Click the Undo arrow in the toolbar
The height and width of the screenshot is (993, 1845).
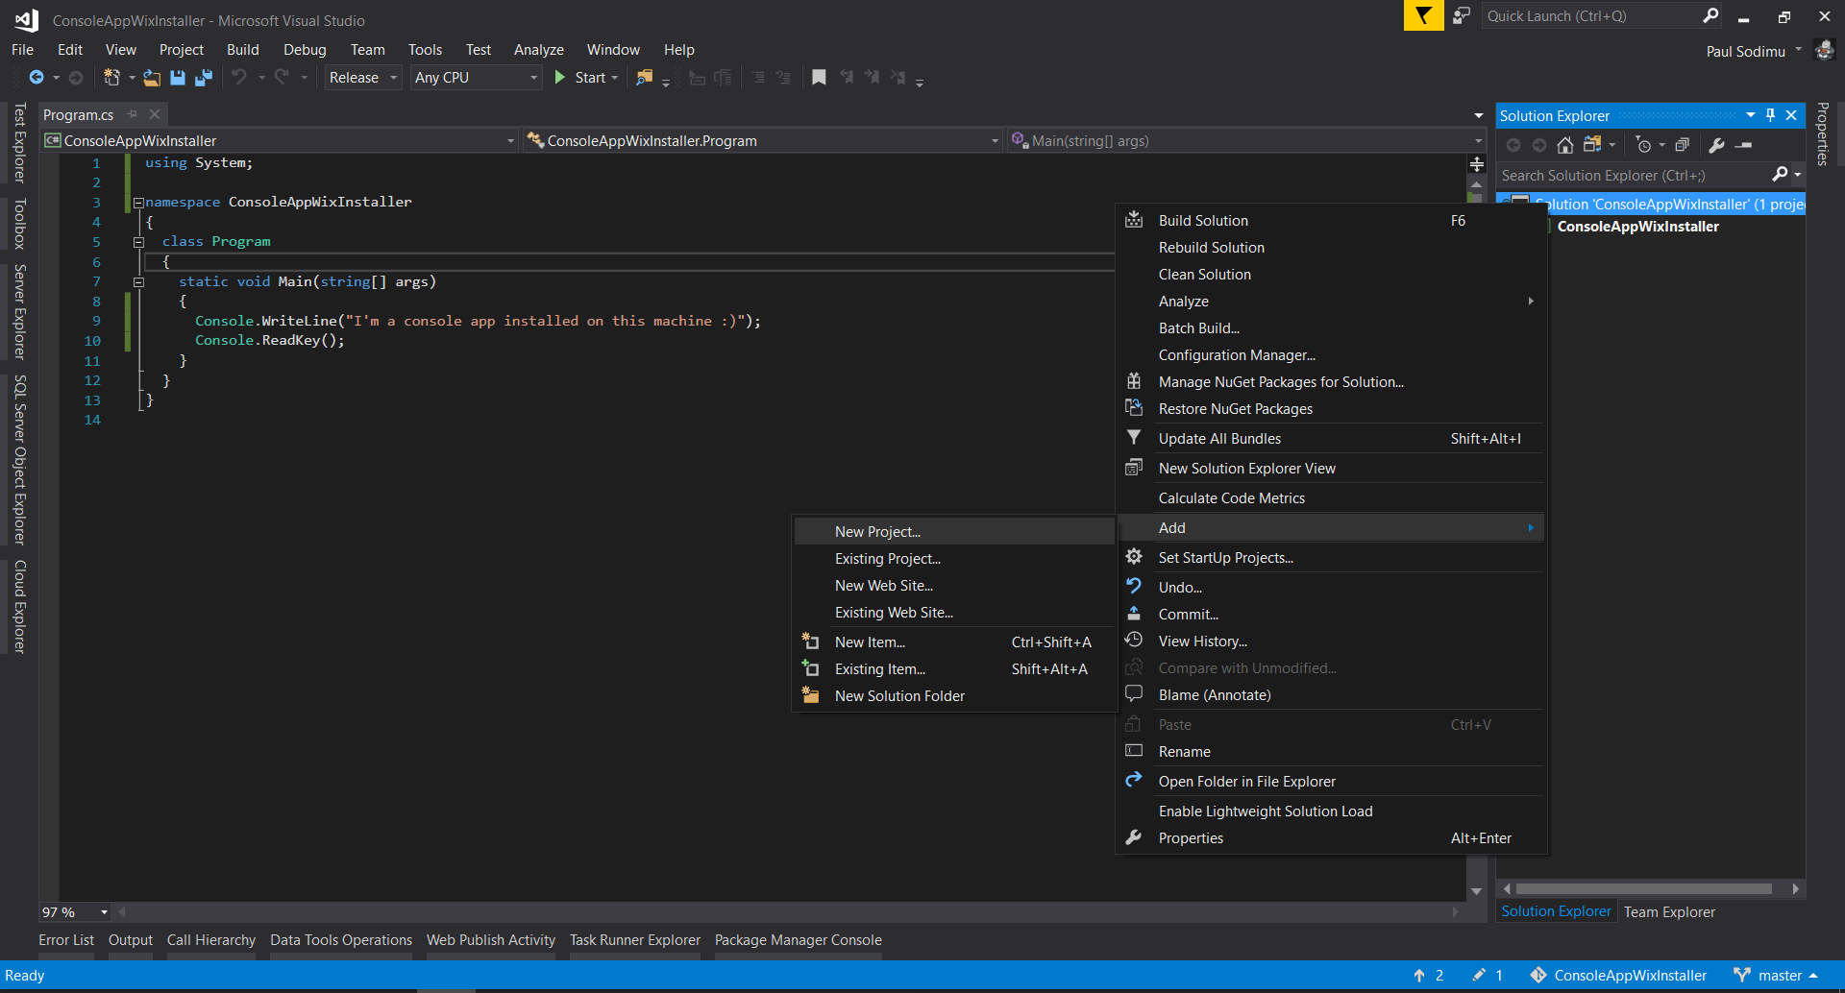tap(239, 78)
